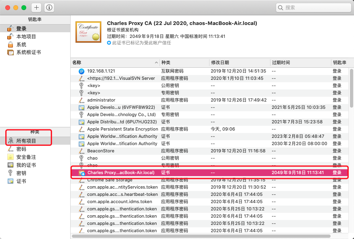The image size is (354, 239).
Task: Select the 我的证书 category icon
Action: tap(10, 165)
